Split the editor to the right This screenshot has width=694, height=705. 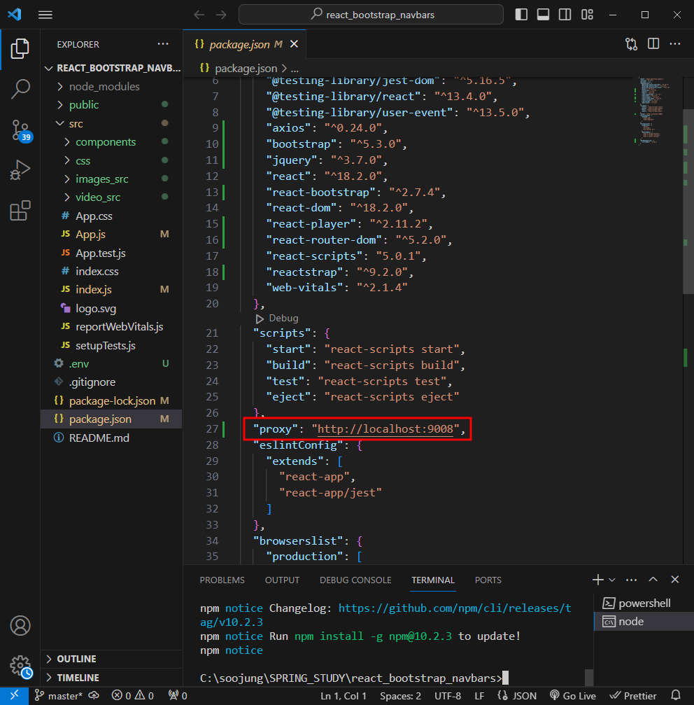click(653, 44)
